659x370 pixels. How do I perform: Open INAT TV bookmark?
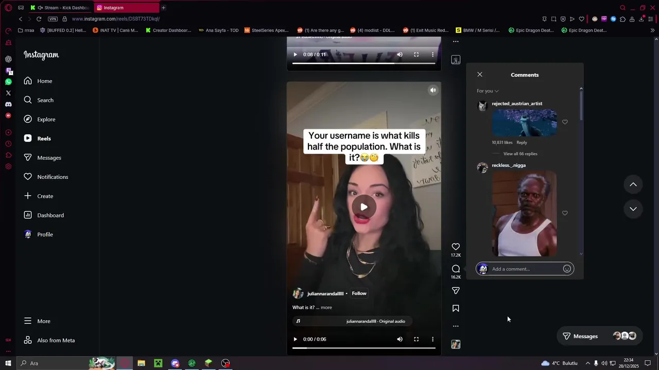(x=115, y=30)
